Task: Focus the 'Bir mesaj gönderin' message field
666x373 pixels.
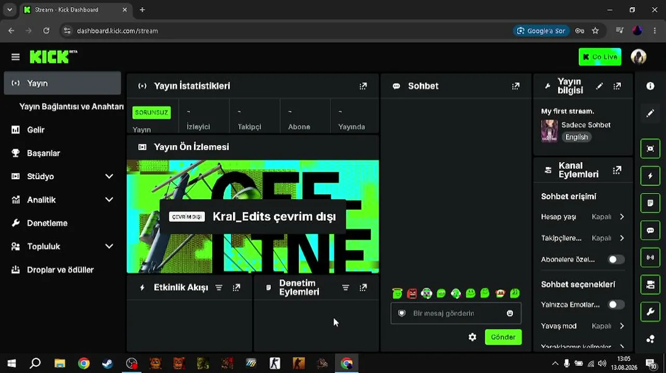Action: click(455, 313)
